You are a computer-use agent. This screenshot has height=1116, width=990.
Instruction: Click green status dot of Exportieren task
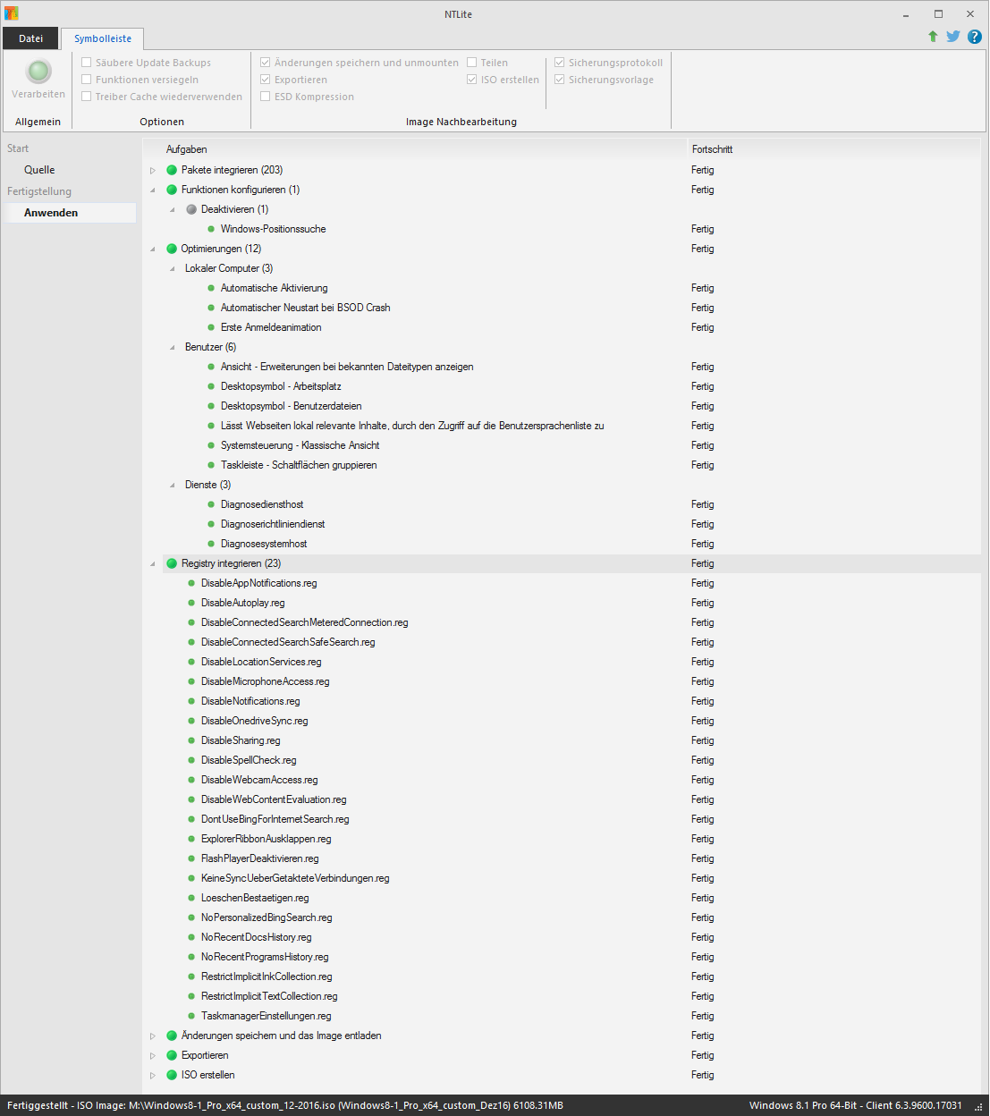172,1055
